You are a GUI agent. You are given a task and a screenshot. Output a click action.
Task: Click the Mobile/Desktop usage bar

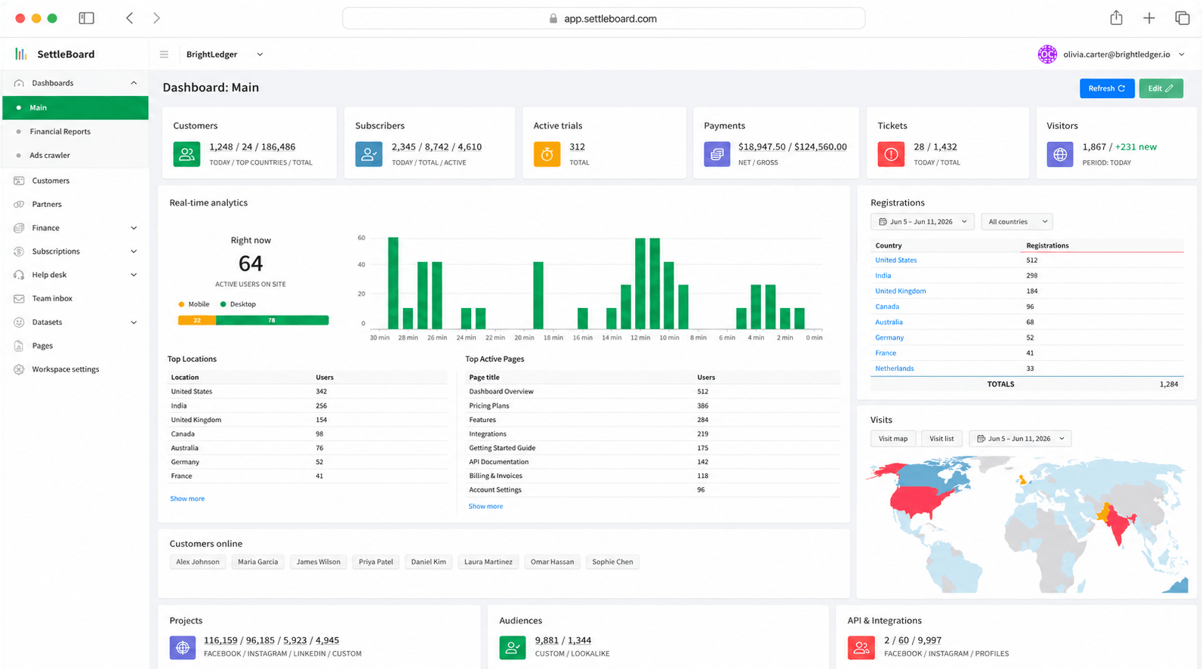point(253,320)
